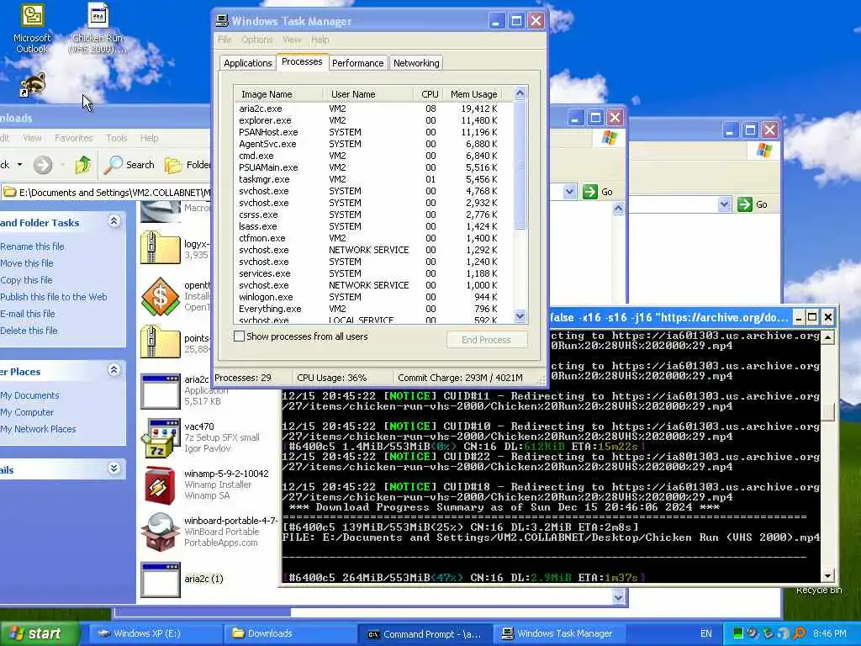Select the aria2c application icon
Screen dimensions: 861x646
point(160,391)
